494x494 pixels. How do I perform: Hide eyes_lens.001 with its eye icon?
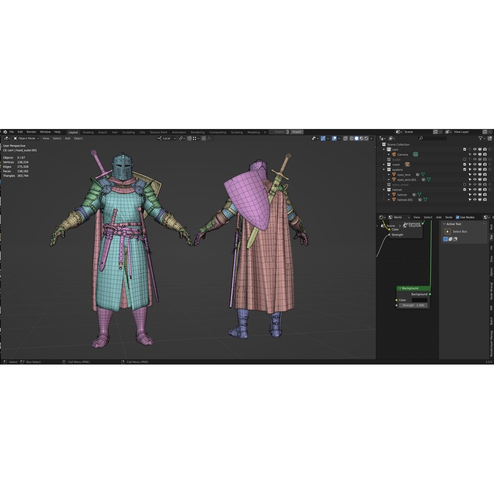point(475,180)
